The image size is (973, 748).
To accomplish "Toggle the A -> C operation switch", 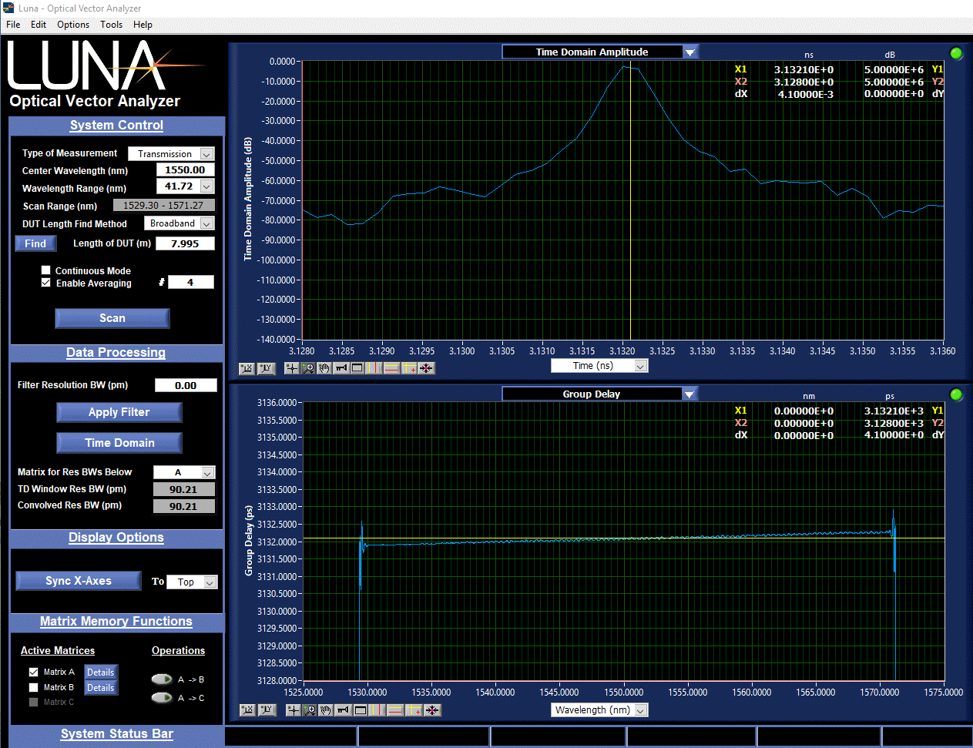I will [x=162, y=698].
